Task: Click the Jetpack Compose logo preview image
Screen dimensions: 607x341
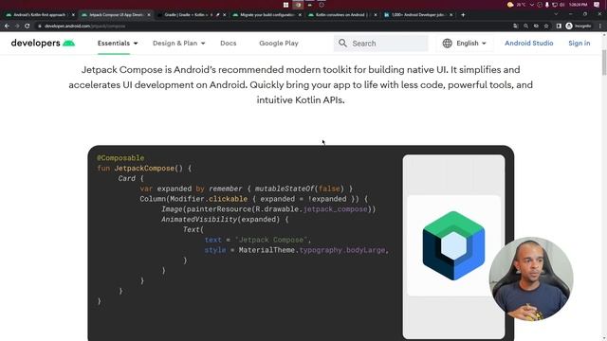Action: pos(453,245)
